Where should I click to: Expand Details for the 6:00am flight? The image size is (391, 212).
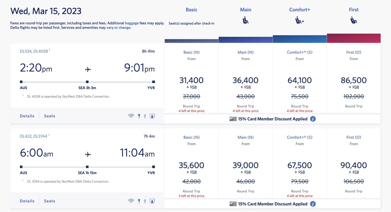tap(27, 201)
